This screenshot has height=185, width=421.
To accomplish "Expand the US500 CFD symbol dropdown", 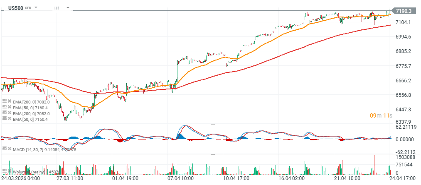I will (x=36, y=8).
